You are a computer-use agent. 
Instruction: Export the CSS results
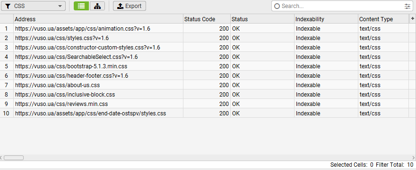(x=130, y=6)
